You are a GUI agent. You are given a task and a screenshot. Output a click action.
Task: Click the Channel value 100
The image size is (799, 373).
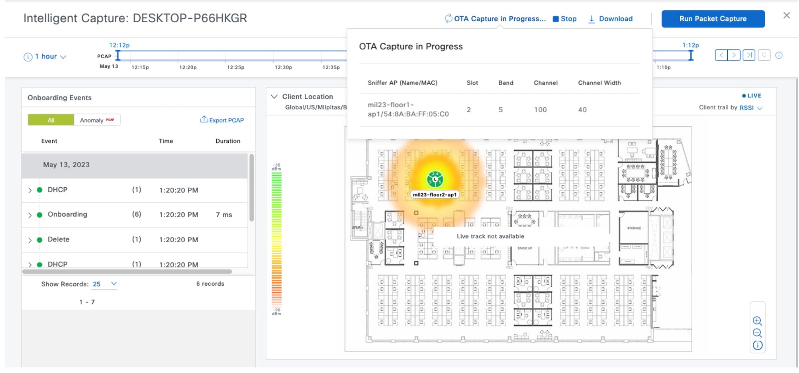click(x=540, y=110)
